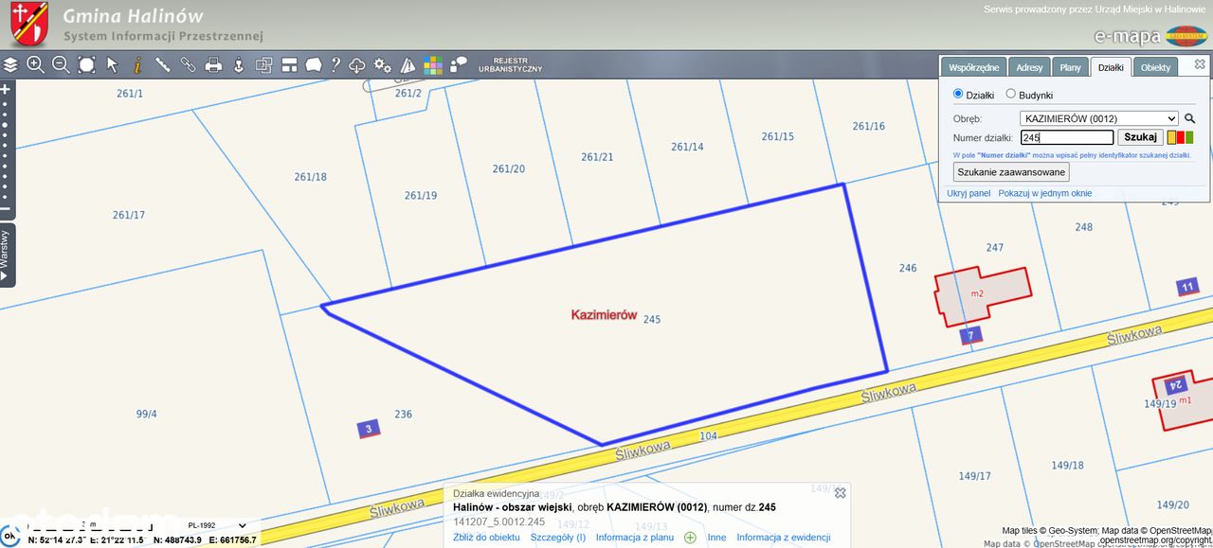
Task: Click the street view pegman icon
Action: click(x=239, y=65)
